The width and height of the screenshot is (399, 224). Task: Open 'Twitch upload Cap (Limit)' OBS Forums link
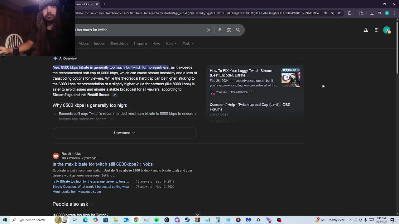[x=250, y=107]
